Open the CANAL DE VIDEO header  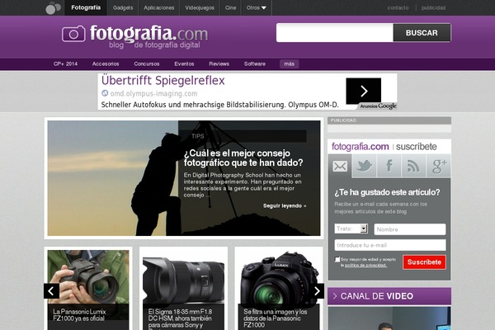[x=389, y=296]
